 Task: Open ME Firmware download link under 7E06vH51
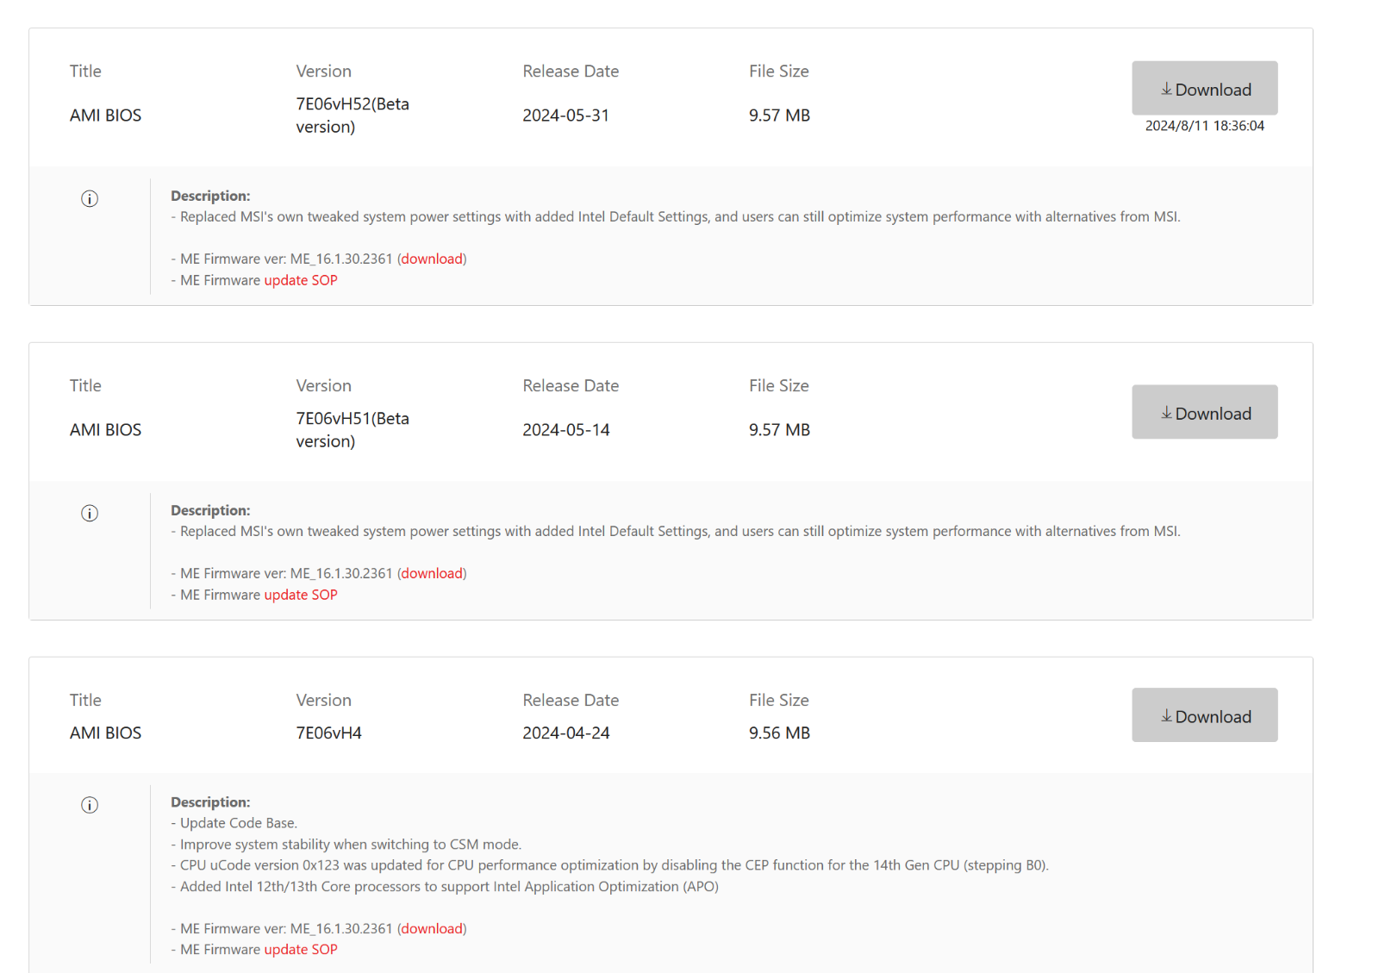click(432, 573)
